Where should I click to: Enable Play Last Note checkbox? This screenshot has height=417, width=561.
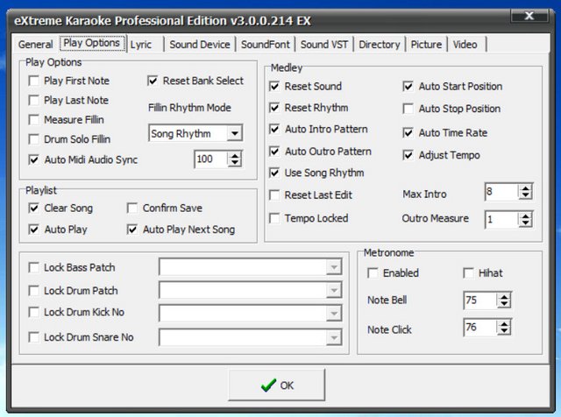click(33, 100)
